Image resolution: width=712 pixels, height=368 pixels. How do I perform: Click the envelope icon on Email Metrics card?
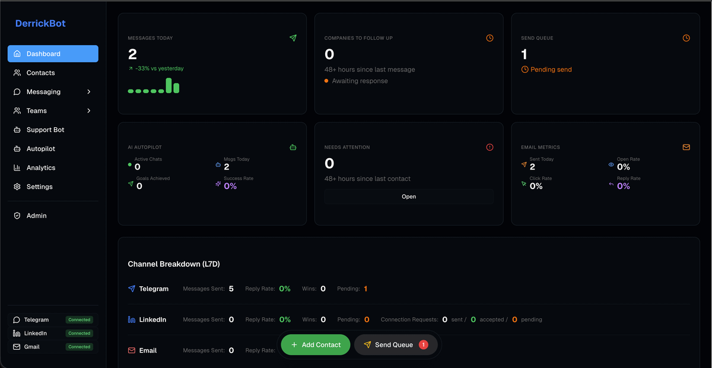[686, 147]
